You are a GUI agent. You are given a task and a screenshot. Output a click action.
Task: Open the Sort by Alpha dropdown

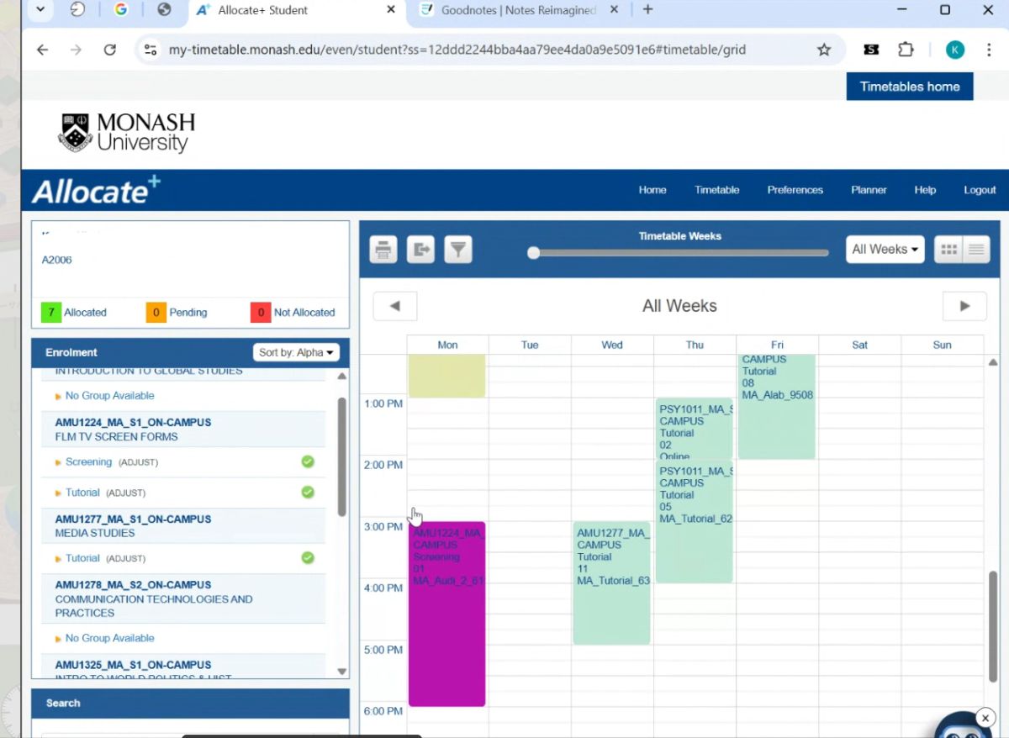296,352
